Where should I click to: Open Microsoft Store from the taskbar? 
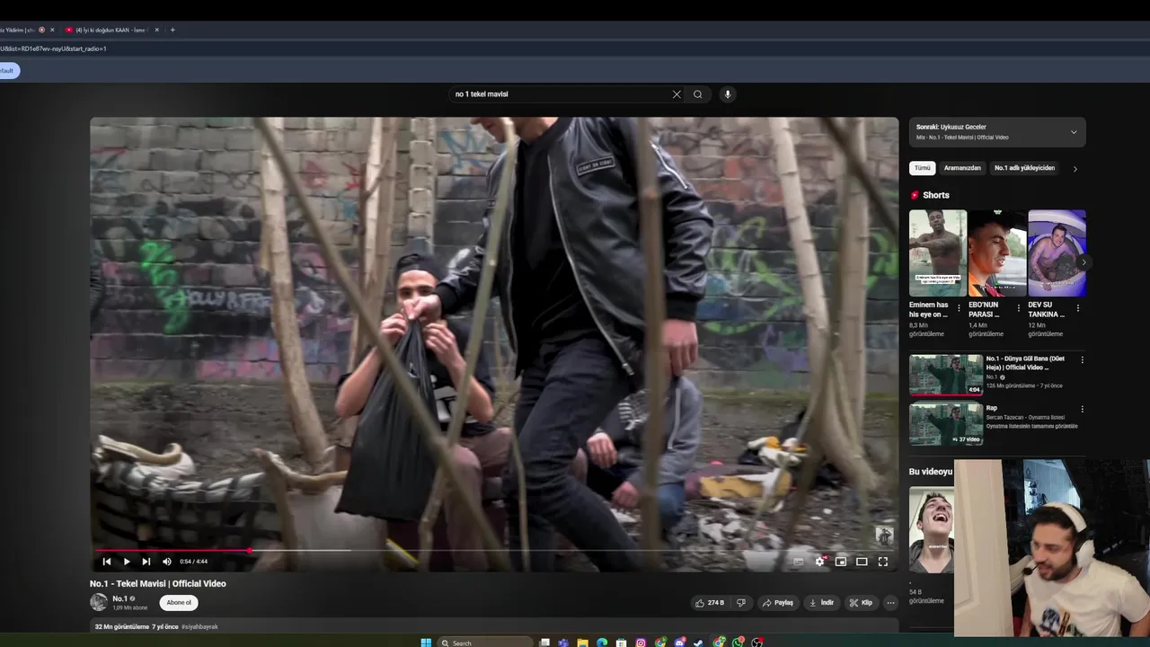621,642
